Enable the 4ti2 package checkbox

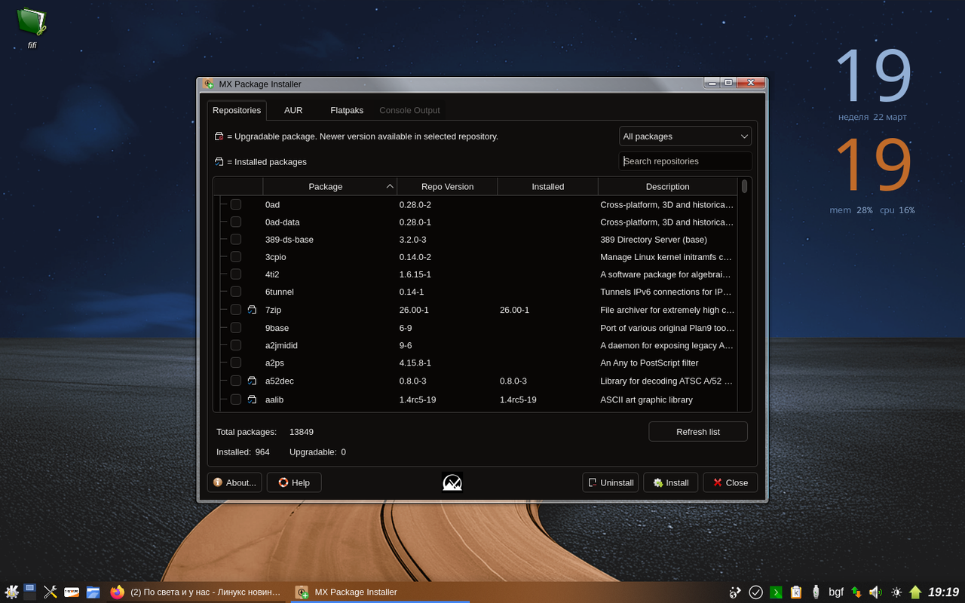coord(236,274)
